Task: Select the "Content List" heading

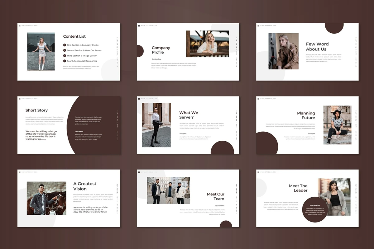Action: (x=74, y=36)
